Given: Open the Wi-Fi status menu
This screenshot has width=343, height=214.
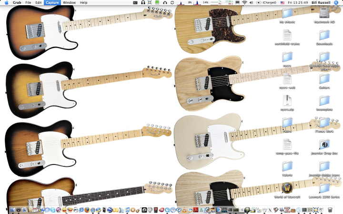Looking at the screenshot, I should point(244,3).
